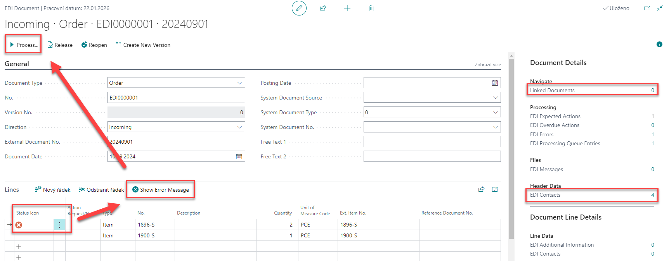Screen dimensions: 669x261
Task: Select the No. cell 1896-S
Action: click(154, 225)
